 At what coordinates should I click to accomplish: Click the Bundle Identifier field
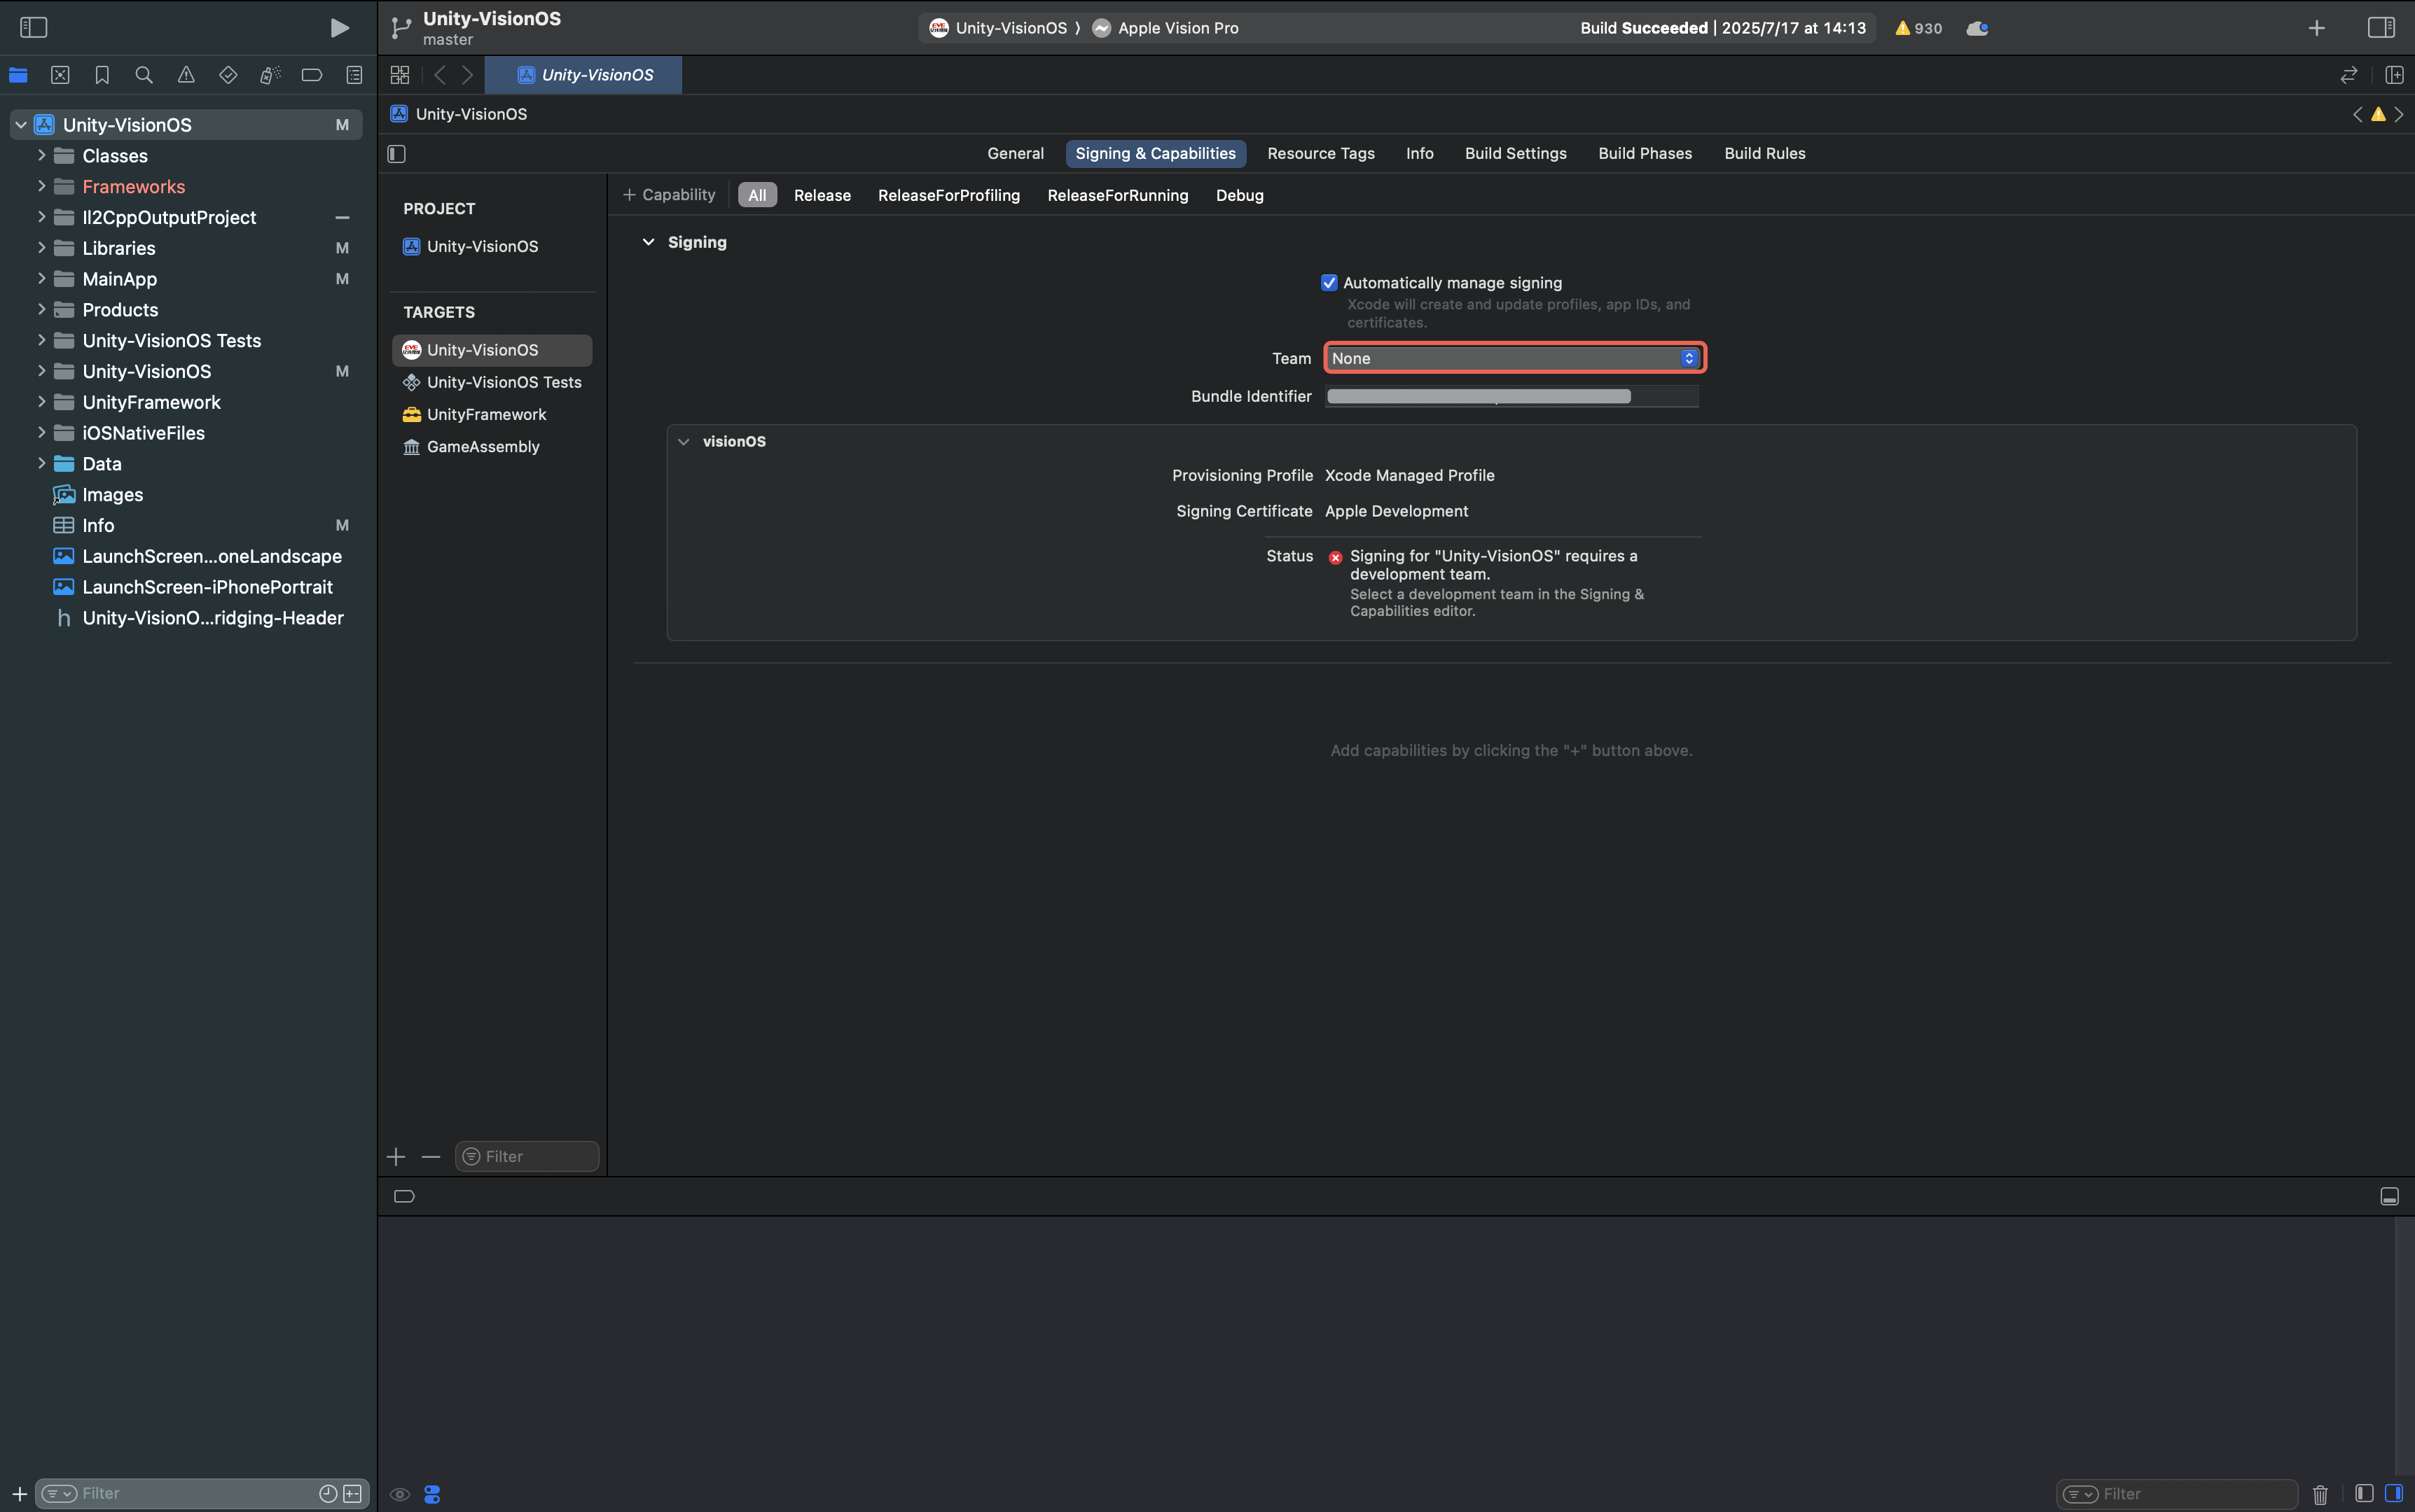pyautogui.click(x=1511, y=397)
